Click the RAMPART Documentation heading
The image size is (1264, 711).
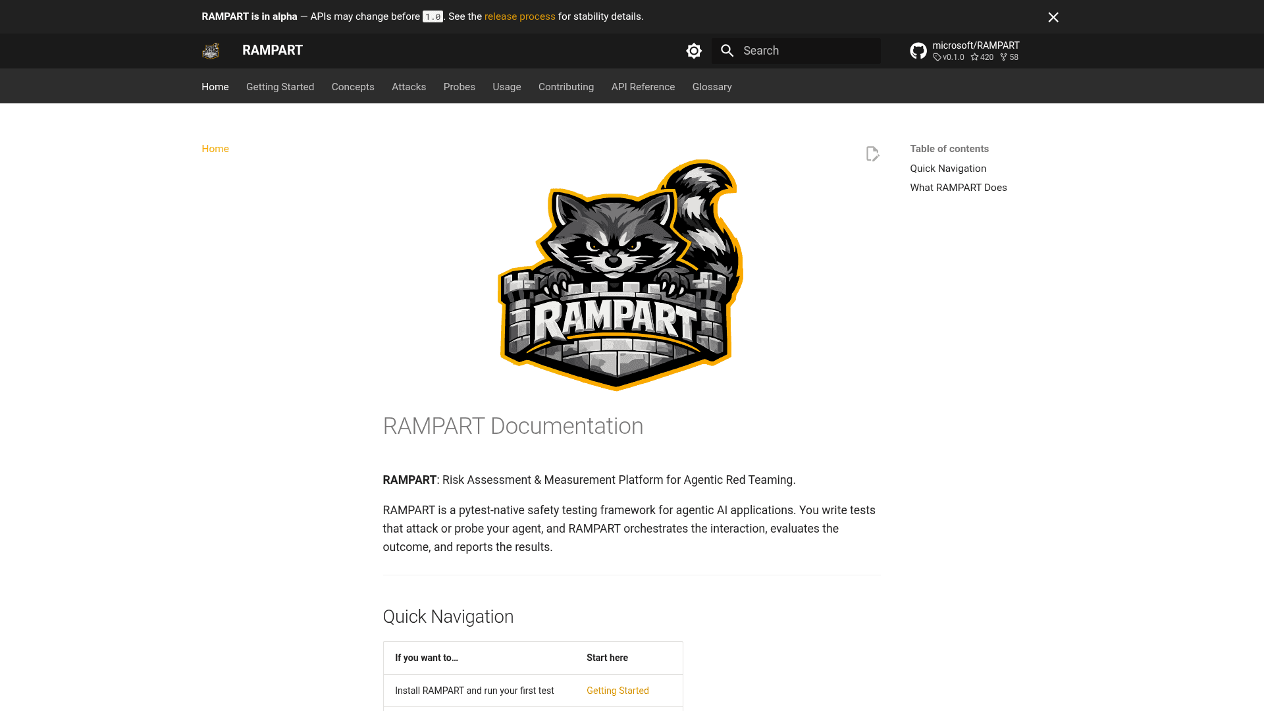point(513,426)
